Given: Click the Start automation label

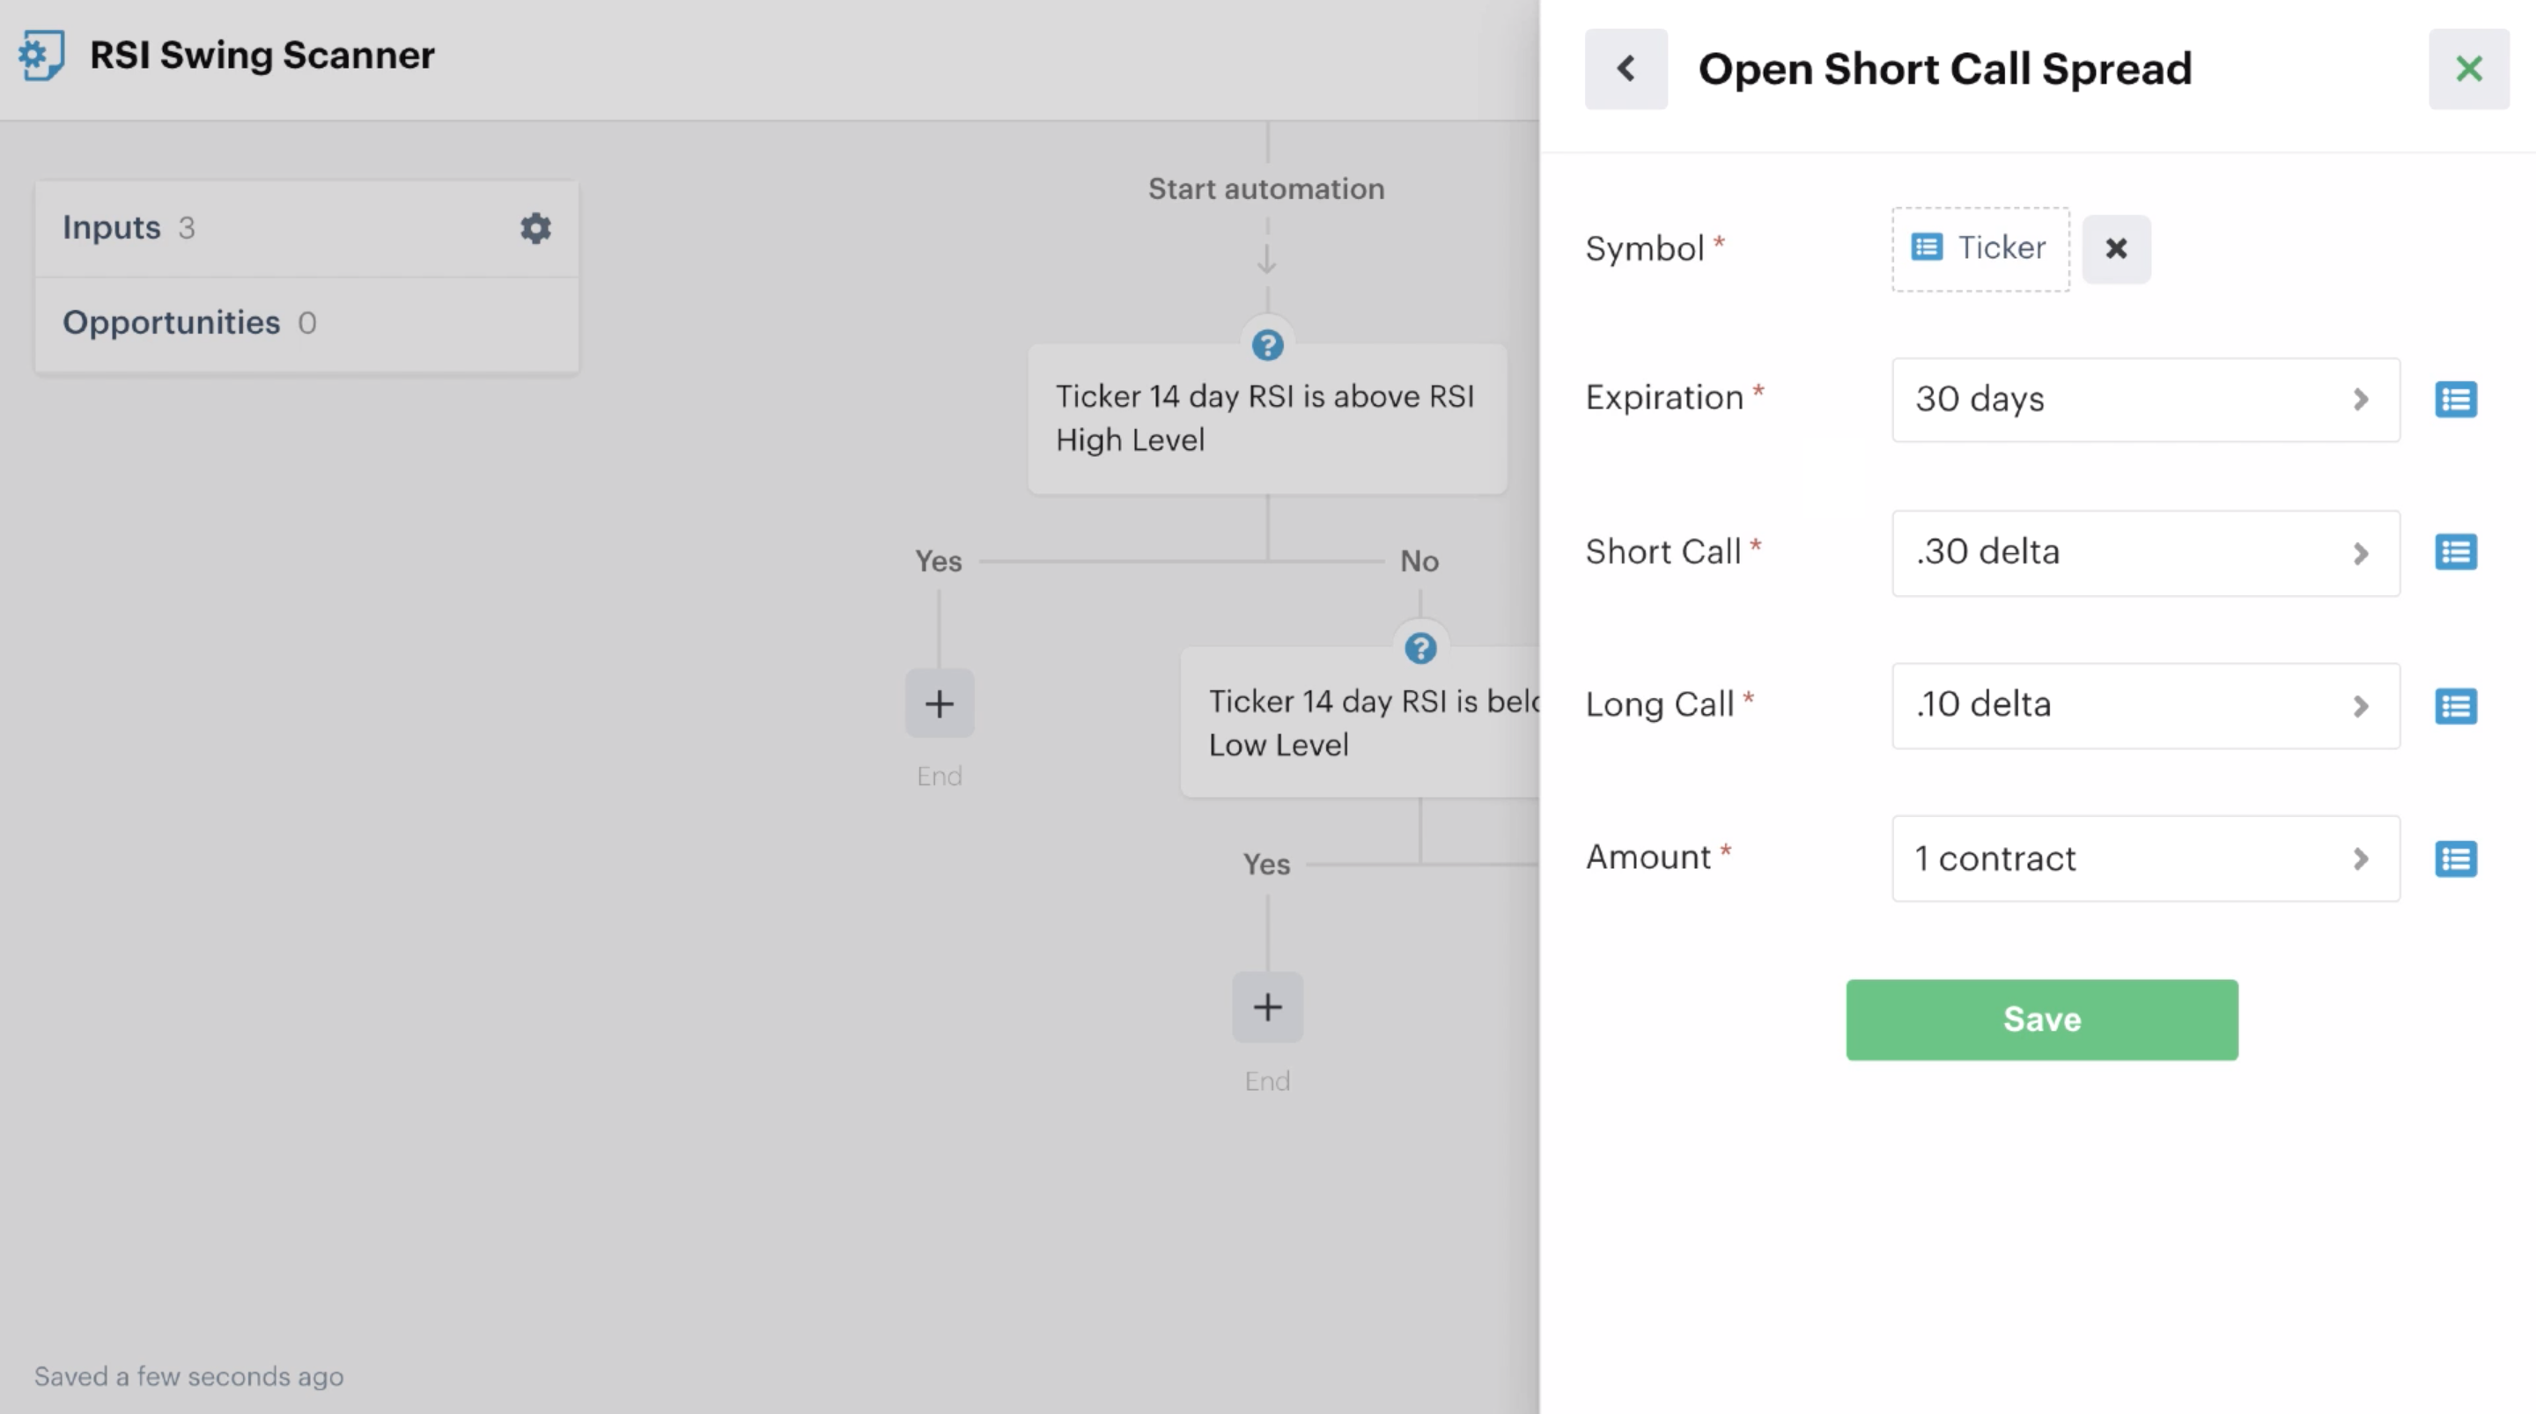Looking at the screenshot, I should point(1267,189).
